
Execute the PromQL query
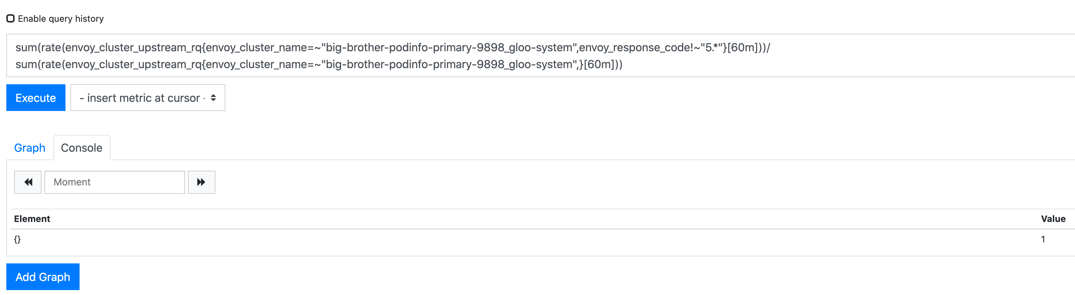36,98
